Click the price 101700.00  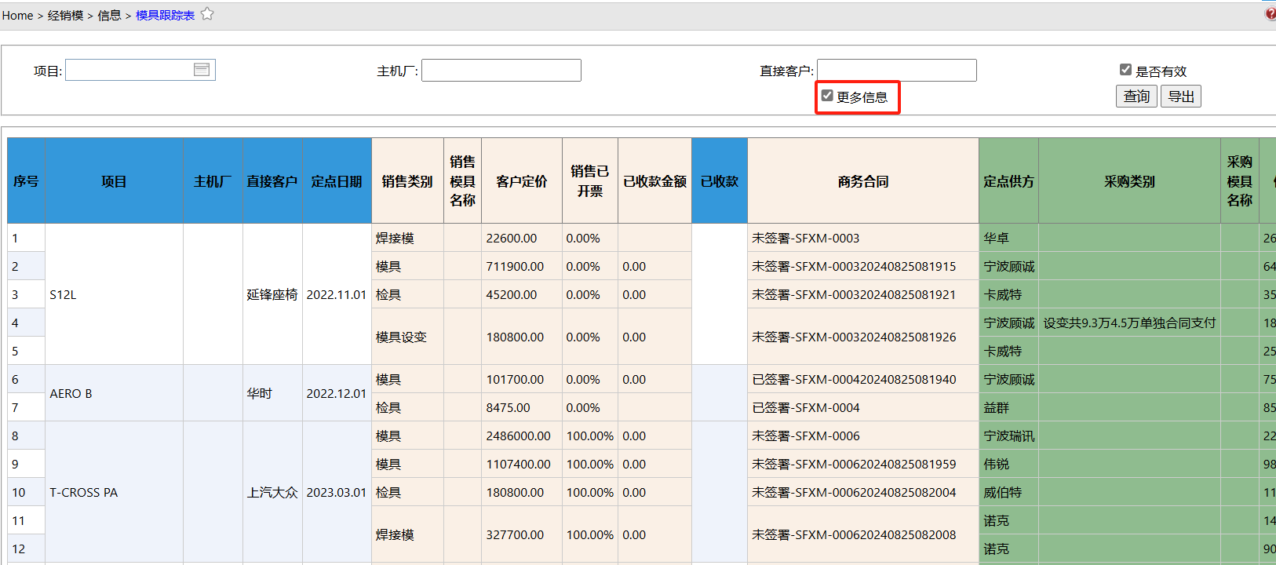click(x=515, y=379)
